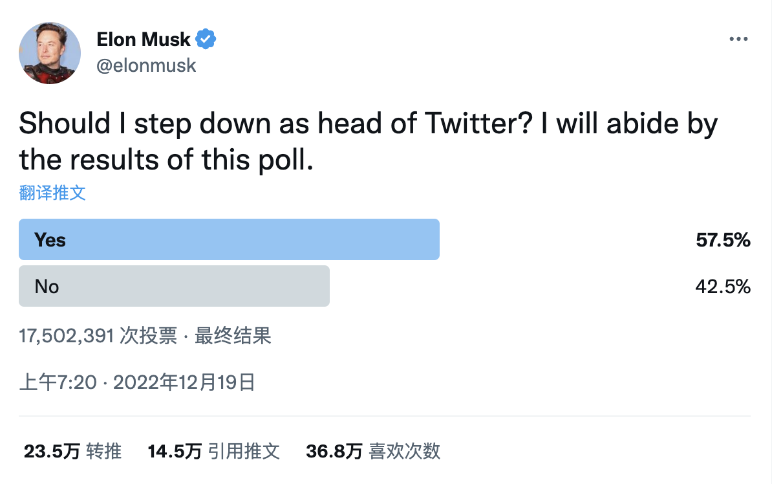This screenshot has height=484, width=772.
Task: Click the blue verified badge icon
Action: (x=206, y=39)
